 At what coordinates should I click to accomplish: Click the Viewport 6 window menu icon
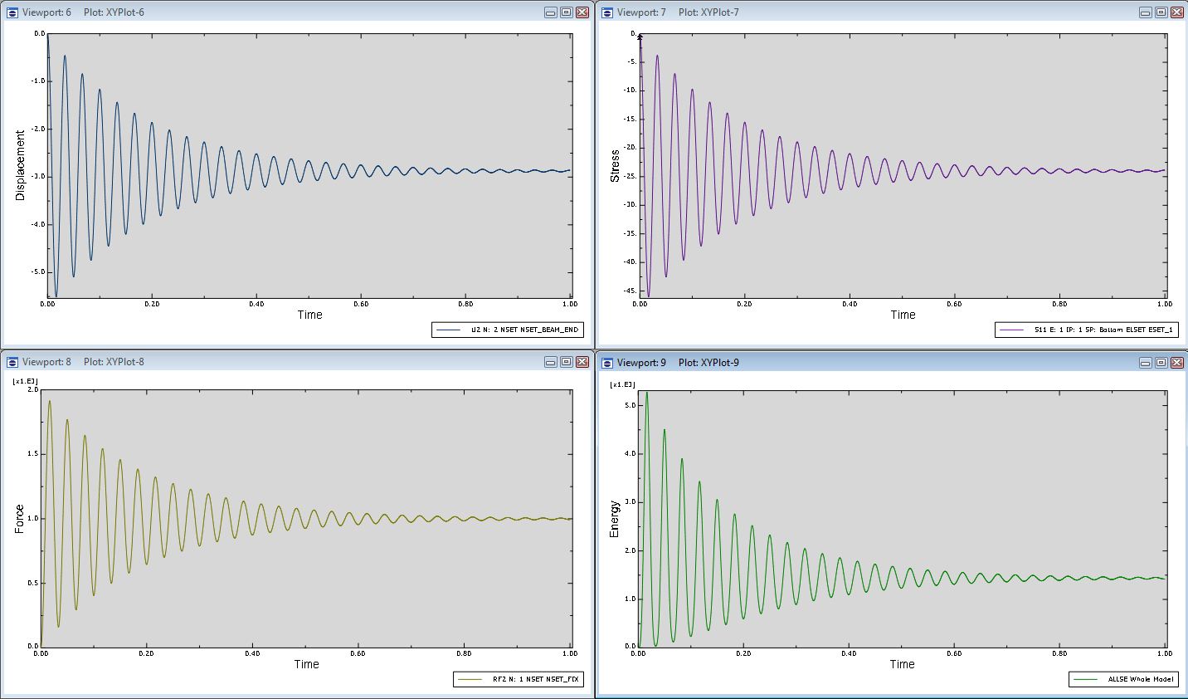tap(12, 12)
